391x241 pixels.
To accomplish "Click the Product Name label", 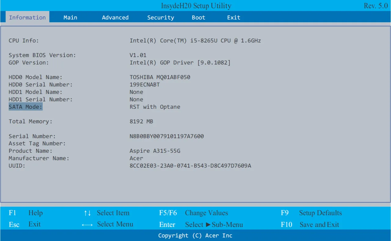I will [31, 151].
